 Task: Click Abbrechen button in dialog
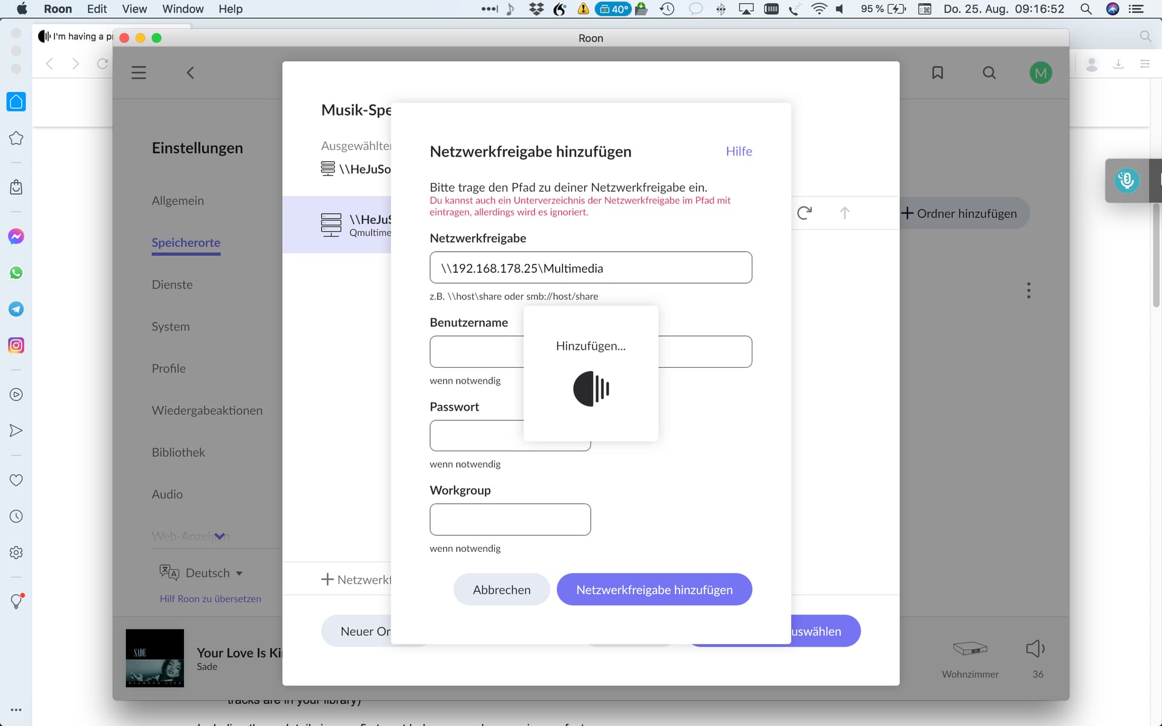(x=502, y=589)
